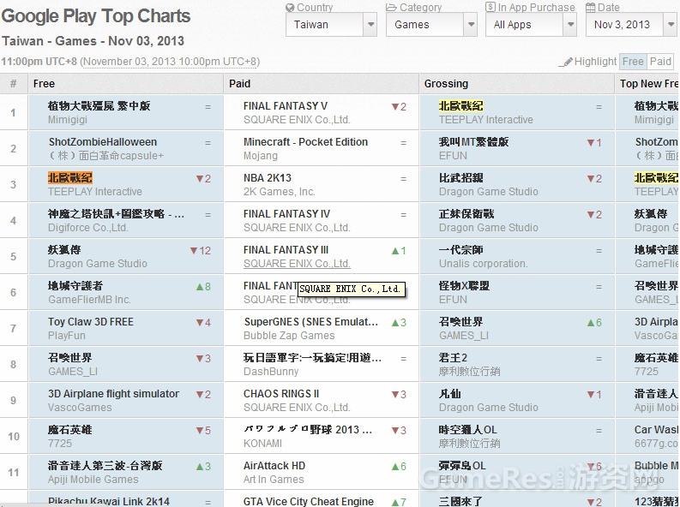Image resolution: width=680 pixels, height=507 pixels.
Task: Click 2K Games, Inc. publisher
Action: click(x=280, y=192)
